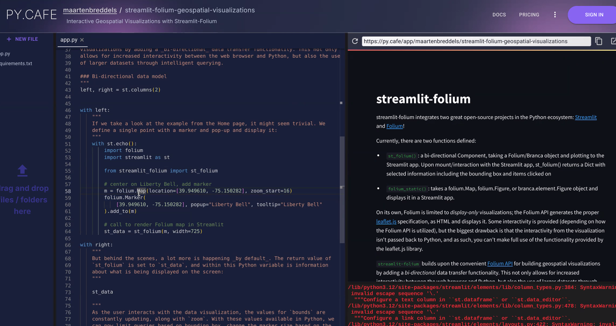Follow the Folium! link in preview

coord(395,126)
